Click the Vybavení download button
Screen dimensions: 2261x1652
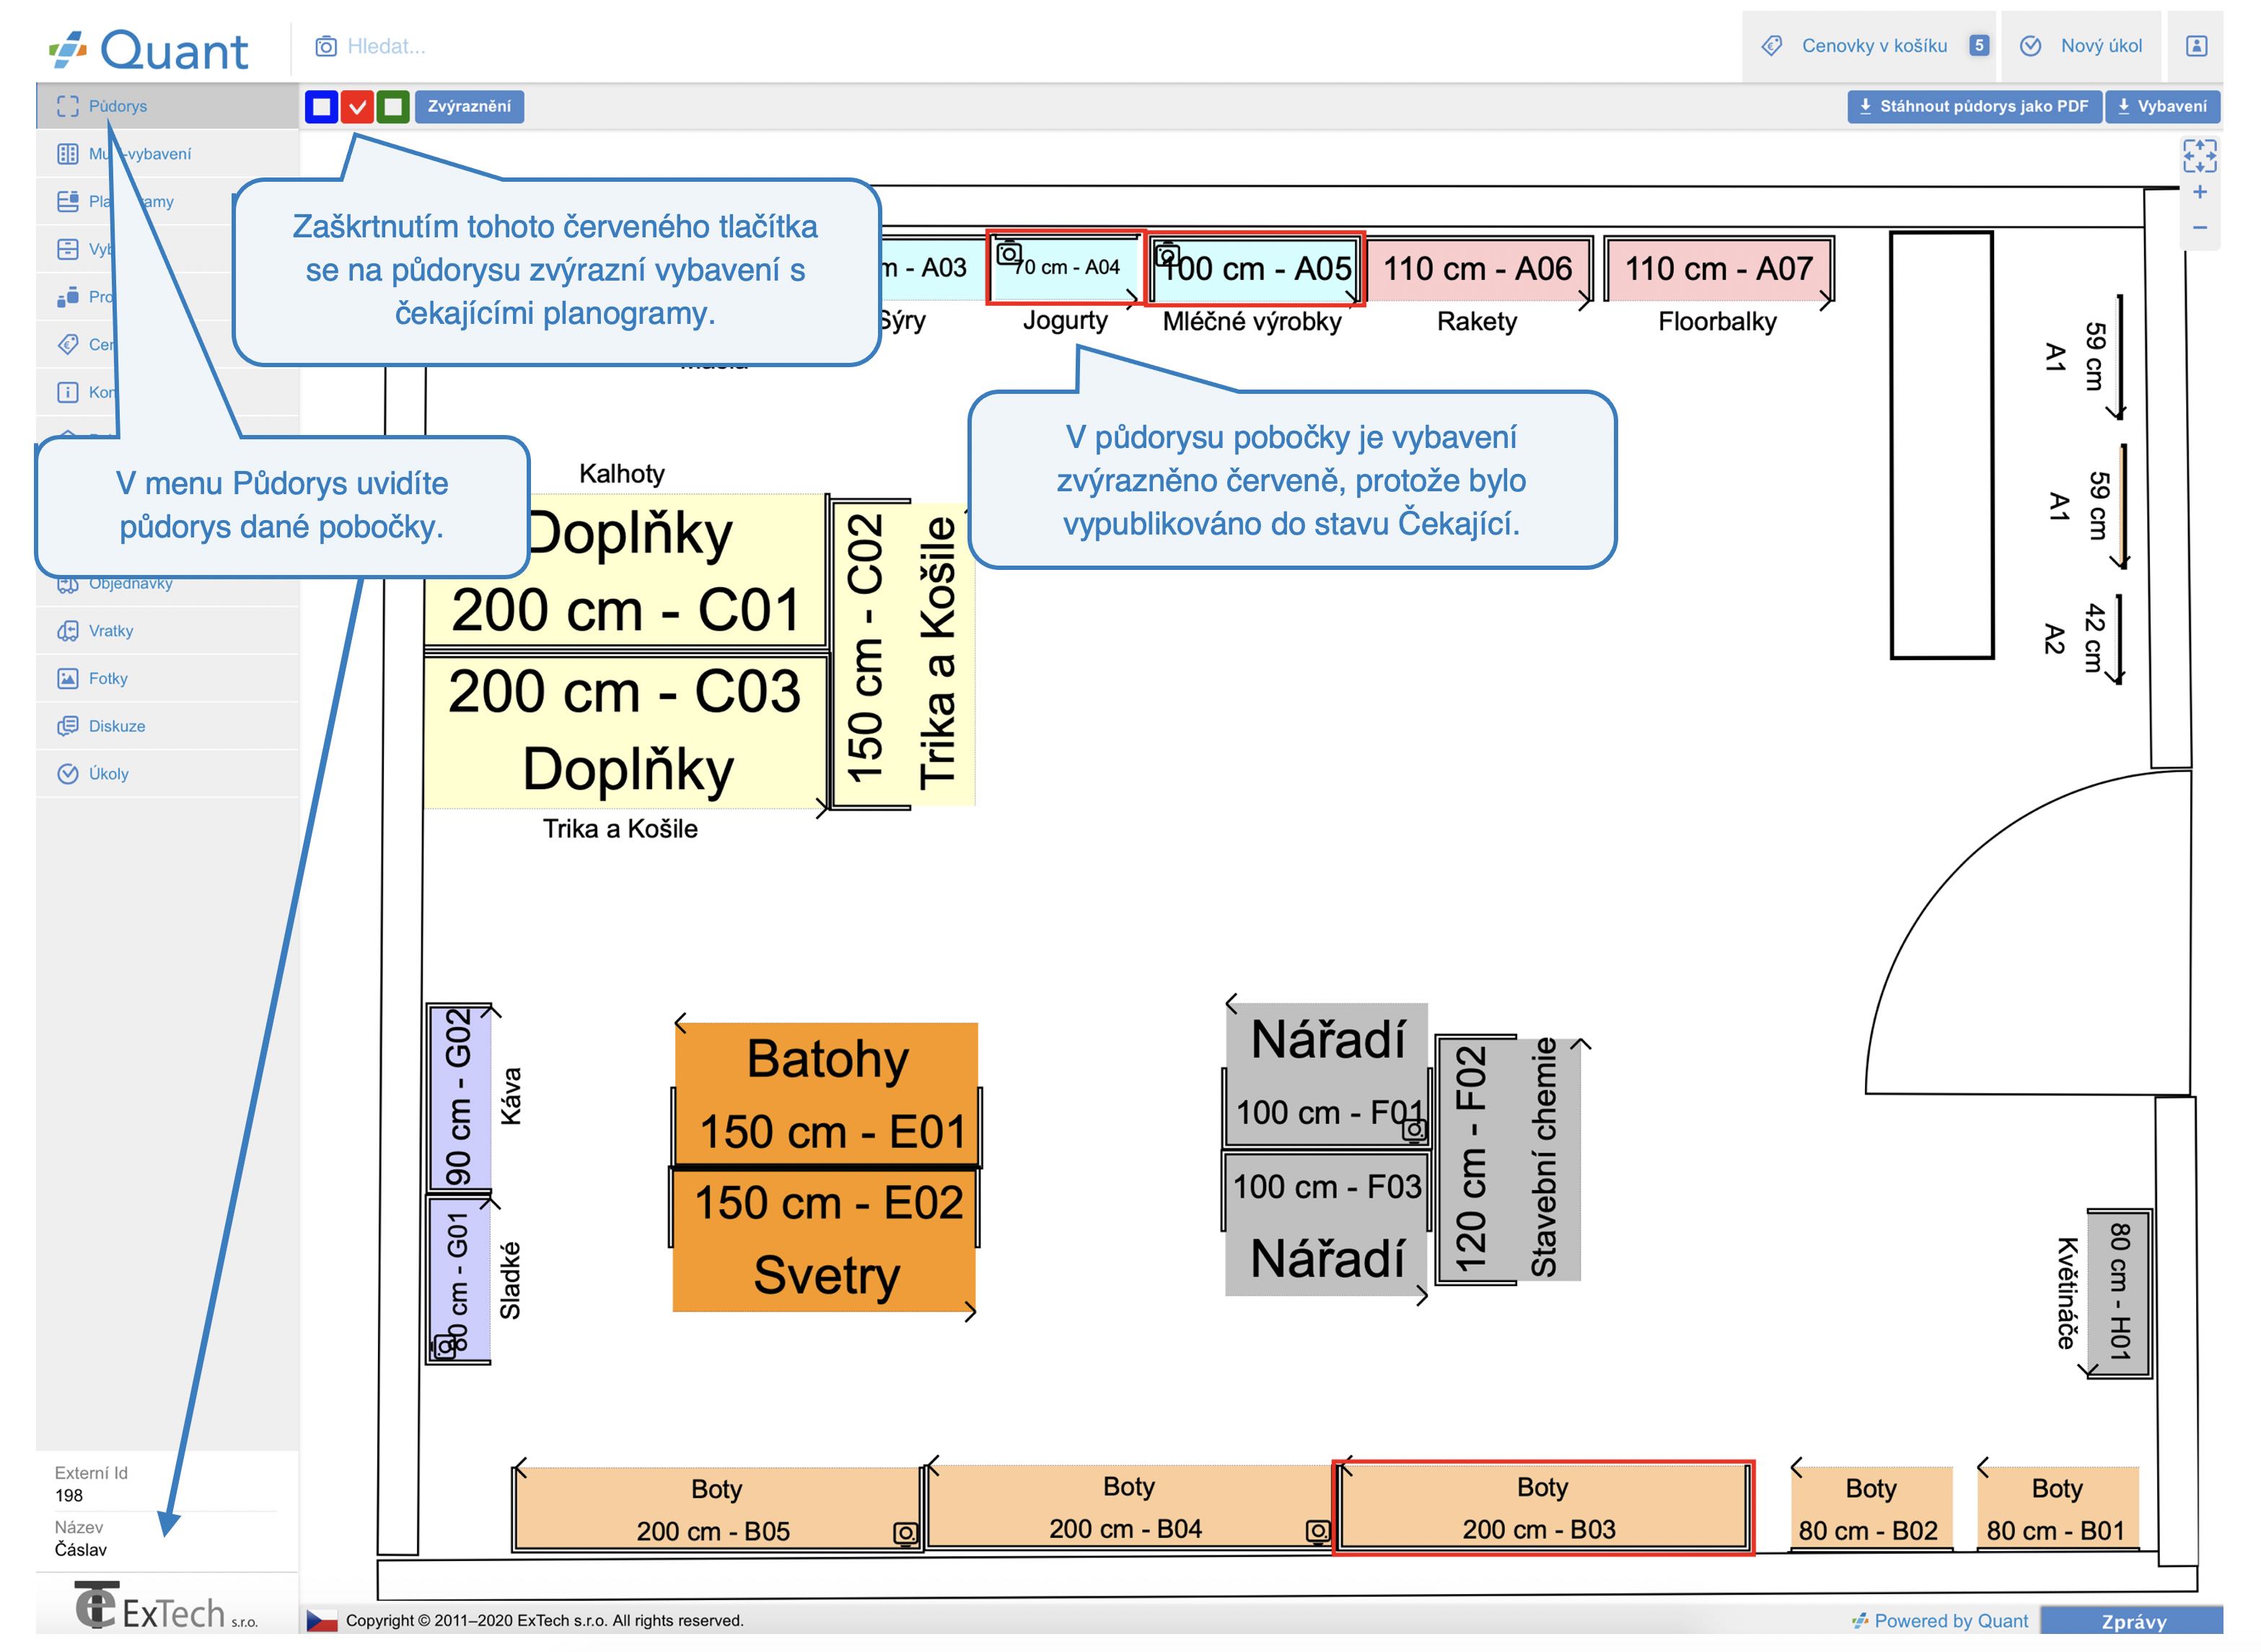point(2163,107)
